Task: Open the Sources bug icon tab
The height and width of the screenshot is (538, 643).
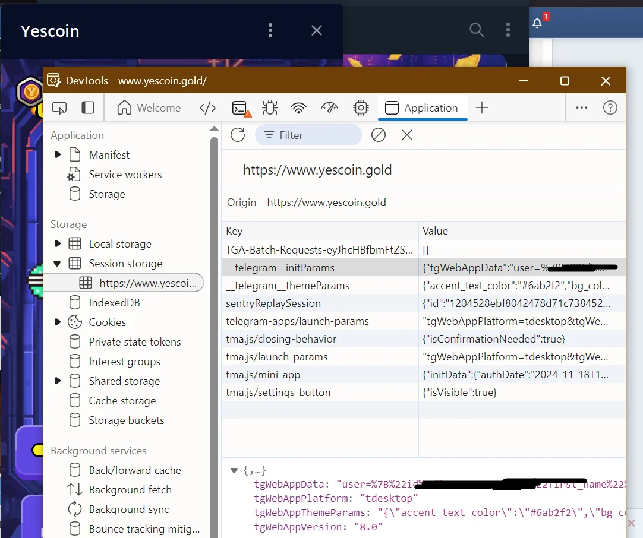Action: 270,107
